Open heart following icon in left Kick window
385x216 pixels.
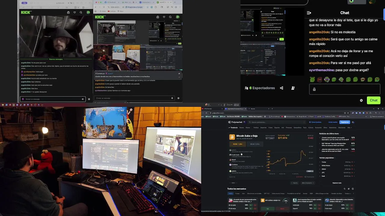(75, 12)
